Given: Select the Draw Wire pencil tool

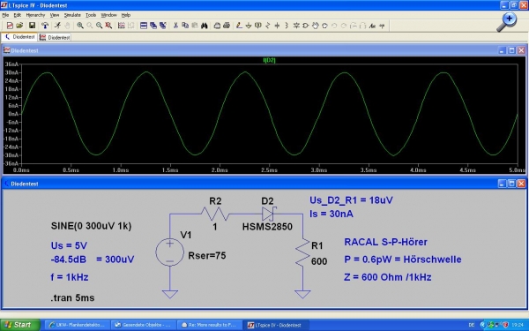Looking at the screenshot, I should point(239,26).
